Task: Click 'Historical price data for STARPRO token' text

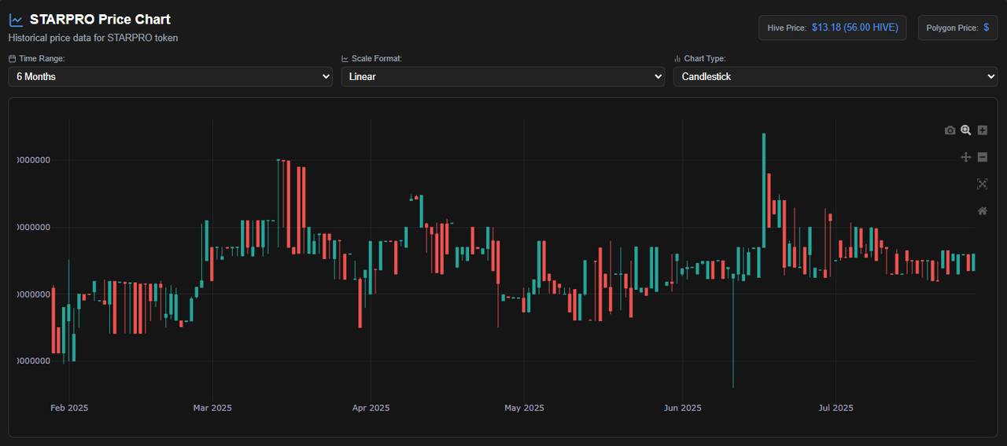Action: [94, 38]
